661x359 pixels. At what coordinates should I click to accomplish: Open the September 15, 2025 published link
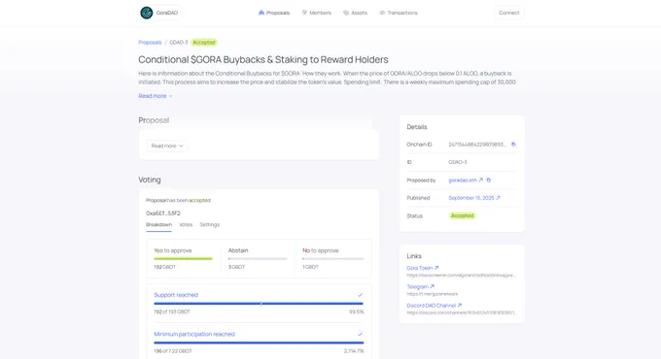(474, 198)
